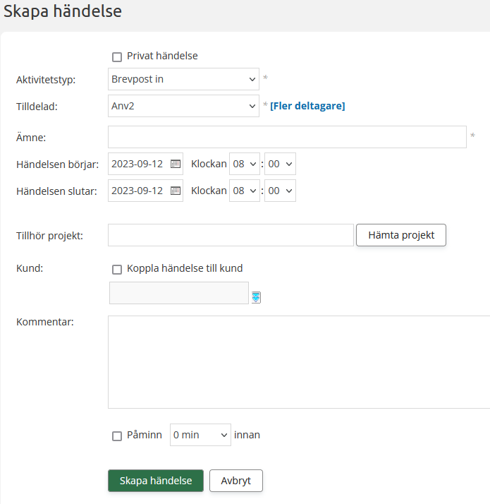Open the start time minutes dropdown

point(280,164)
